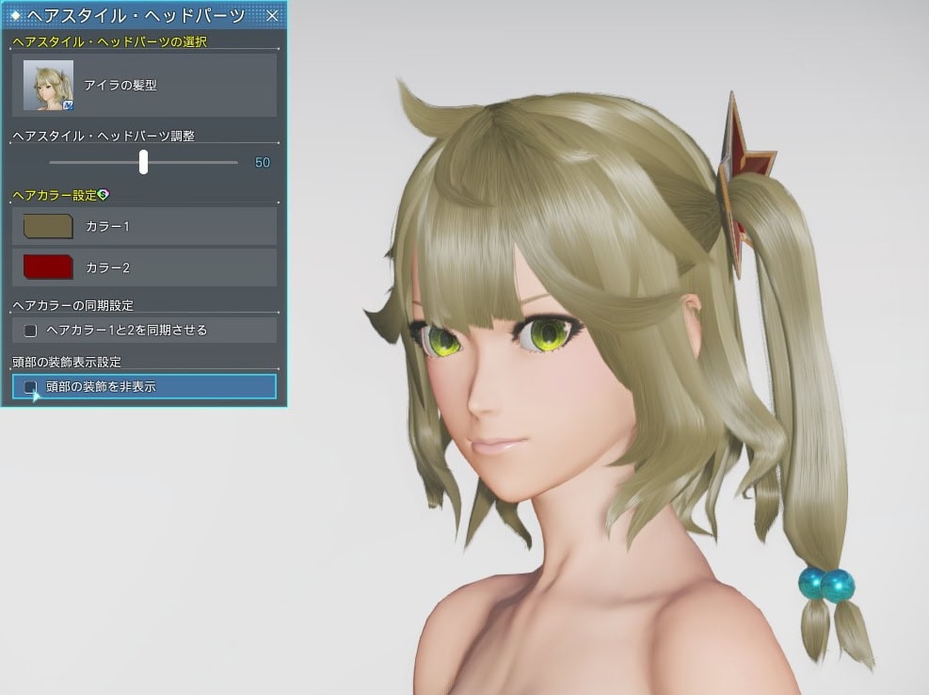Enable ヘアカラー1と2を同期させる checkbox
Screen dimensions: 929x695
click(x=30, y=331)
